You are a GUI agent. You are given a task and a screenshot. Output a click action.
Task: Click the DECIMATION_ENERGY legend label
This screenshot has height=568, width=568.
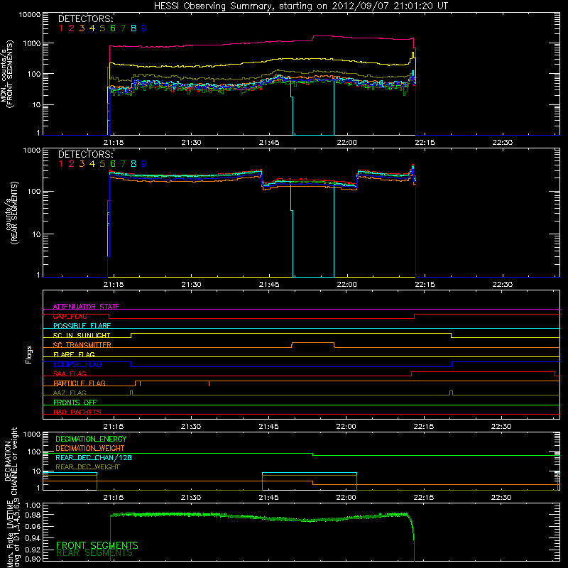pyautogui.click(x=91, y=439)
